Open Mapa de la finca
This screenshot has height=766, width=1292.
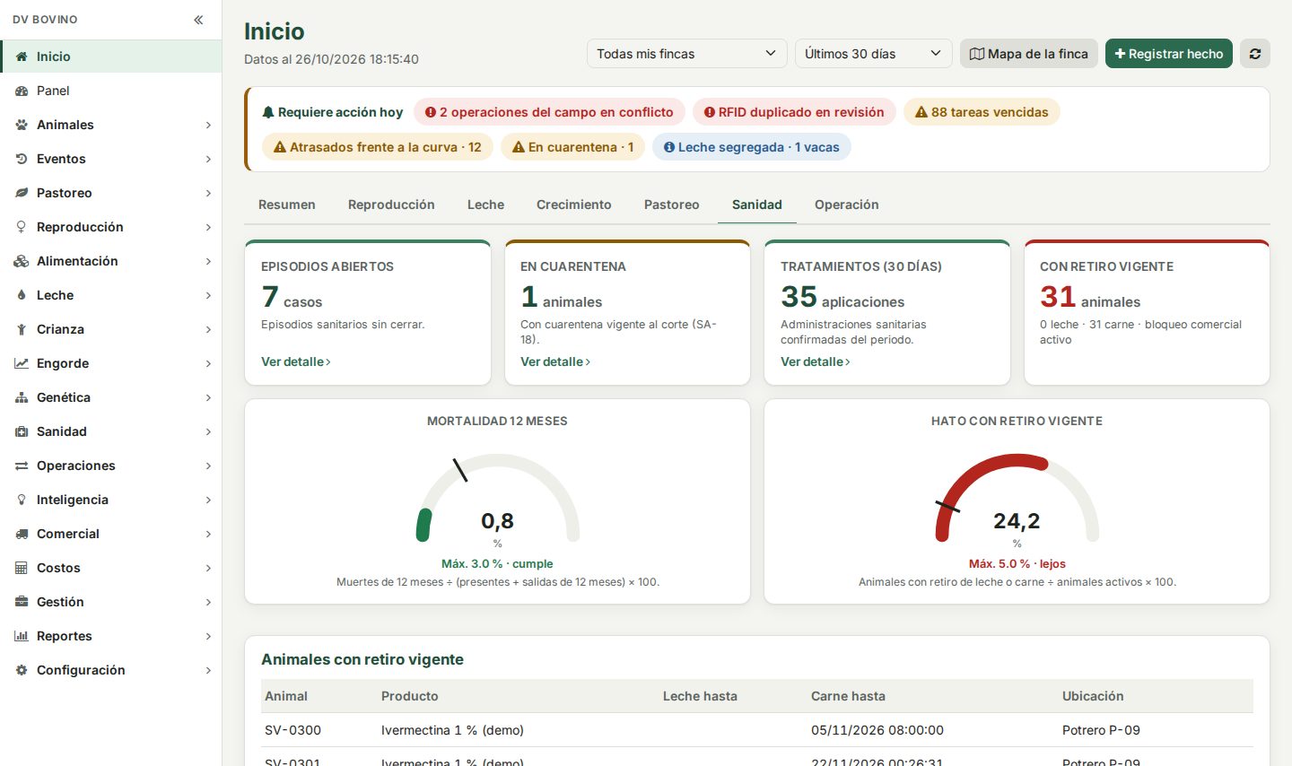(x=1029, y=54)
